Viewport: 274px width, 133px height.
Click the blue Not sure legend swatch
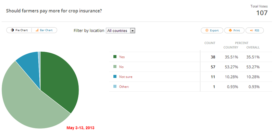(115, 77)
